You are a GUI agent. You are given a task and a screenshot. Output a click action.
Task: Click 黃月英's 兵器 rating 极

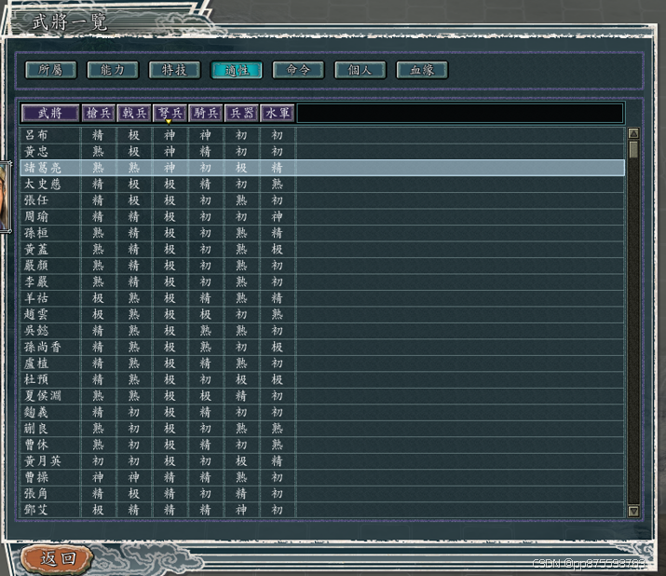pos(241,461)
